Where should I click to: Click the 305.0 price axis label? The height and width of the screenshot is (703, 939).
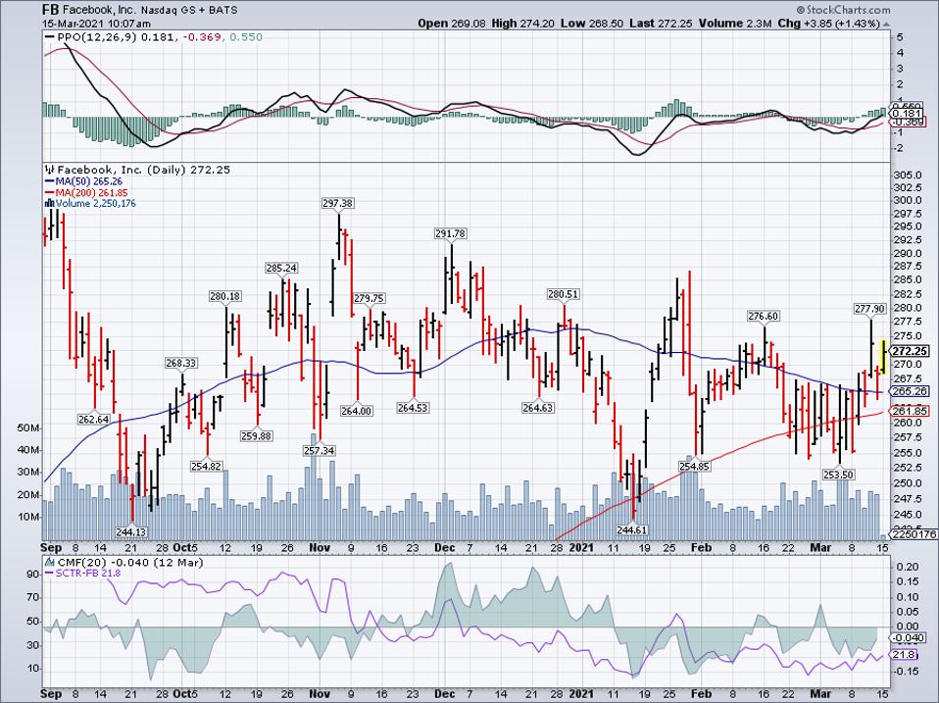tap(908, 175)
